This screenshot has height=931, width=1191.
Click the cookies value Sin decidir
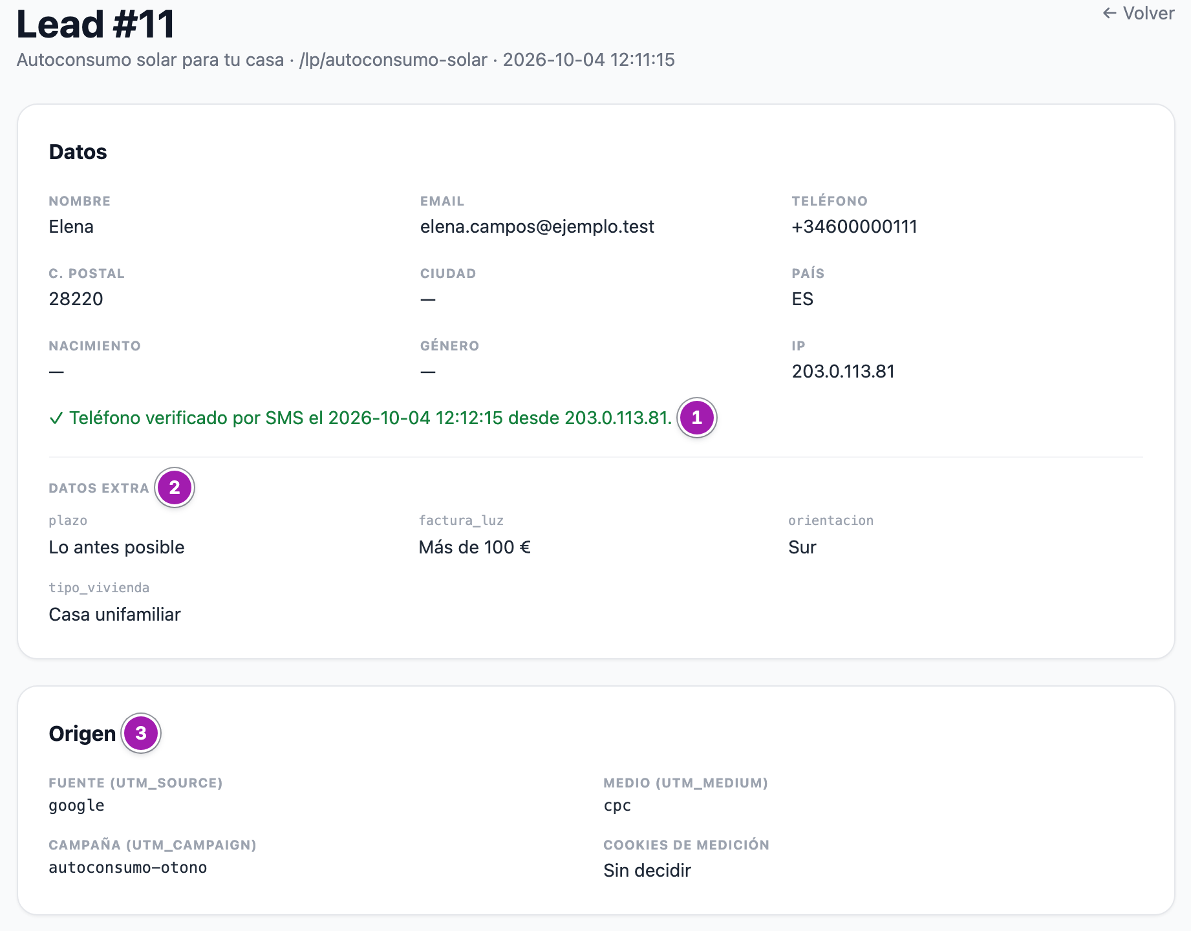coord(647,871)
